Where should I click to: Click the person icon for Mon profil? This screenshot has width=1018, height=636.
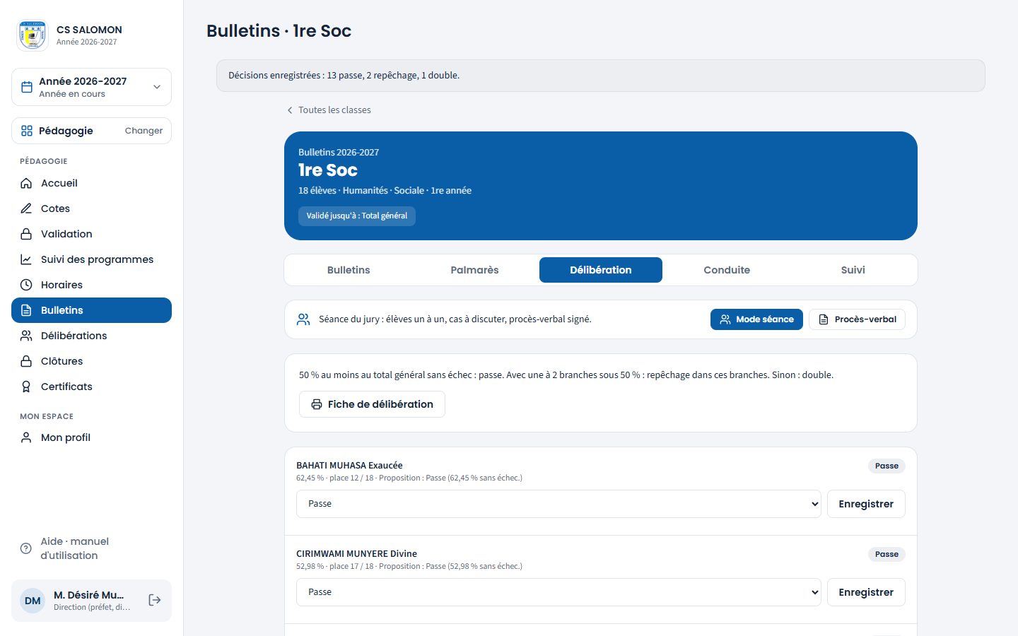(26, 437)
